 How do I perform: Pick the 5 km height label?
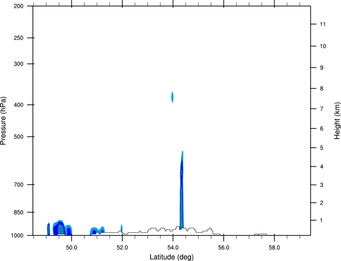[321, 148]
